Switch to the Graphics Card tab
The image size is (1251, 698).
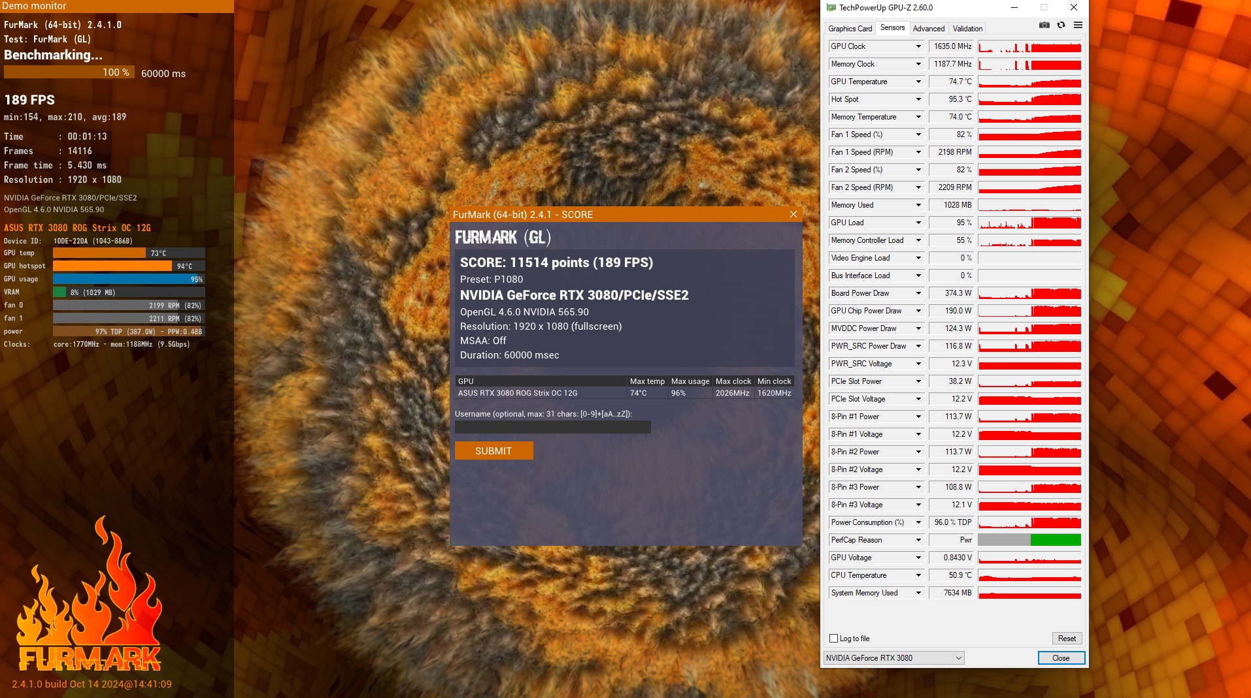click(850, 29)
